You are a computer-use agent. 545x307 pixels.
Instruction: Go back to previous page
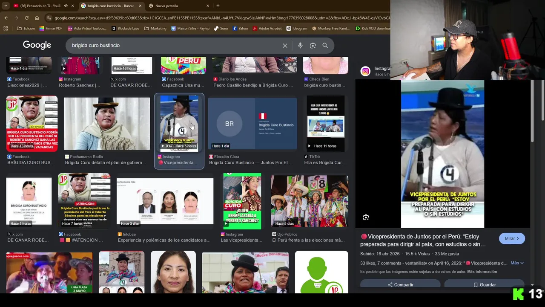click(6, 18)
